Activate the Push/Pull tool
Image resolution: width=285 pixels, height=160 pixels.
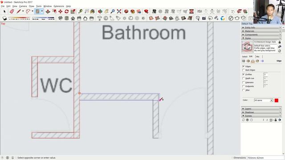click(x=48, y=12)
